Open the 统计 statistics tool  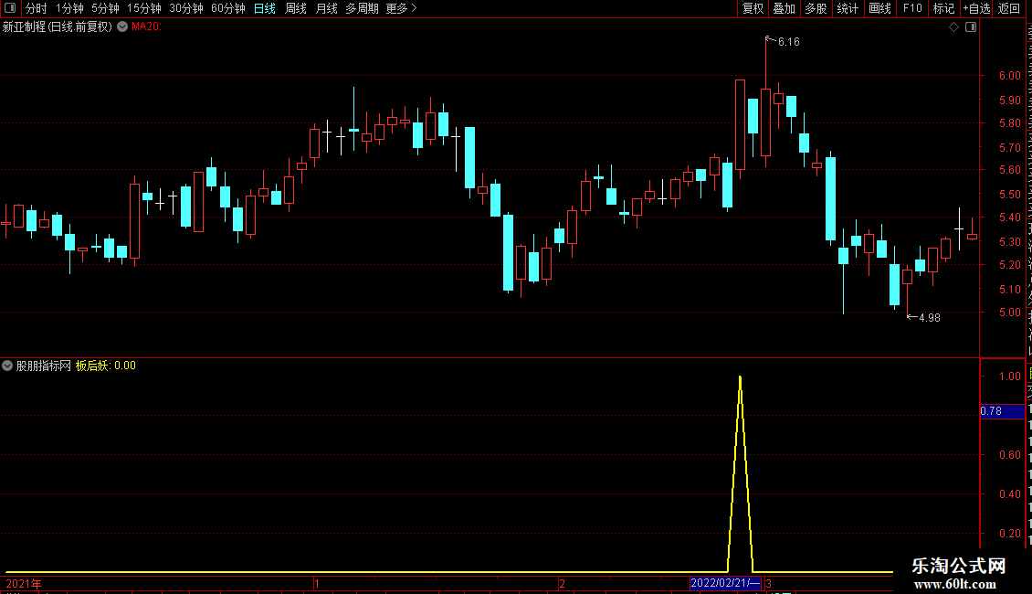click(x=847, y=8)
